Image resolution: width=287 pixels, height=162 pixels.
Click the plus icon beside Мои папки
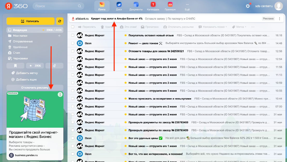59,36
